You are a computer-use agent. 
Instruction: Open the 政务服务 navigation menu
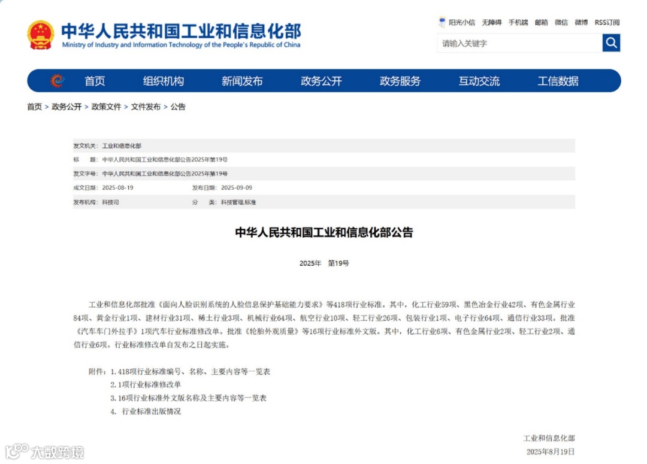coord(400,81)
